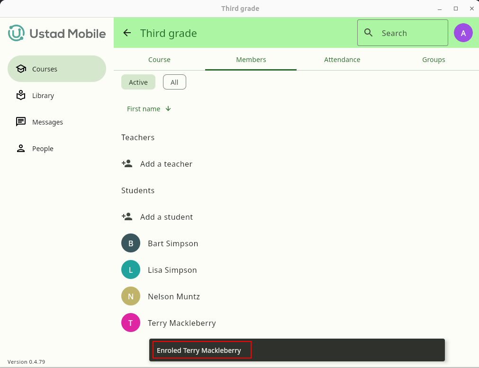This screenshot has width=479, height=368.
Task: Select the All filter chip
Action: tap(174, 82)
